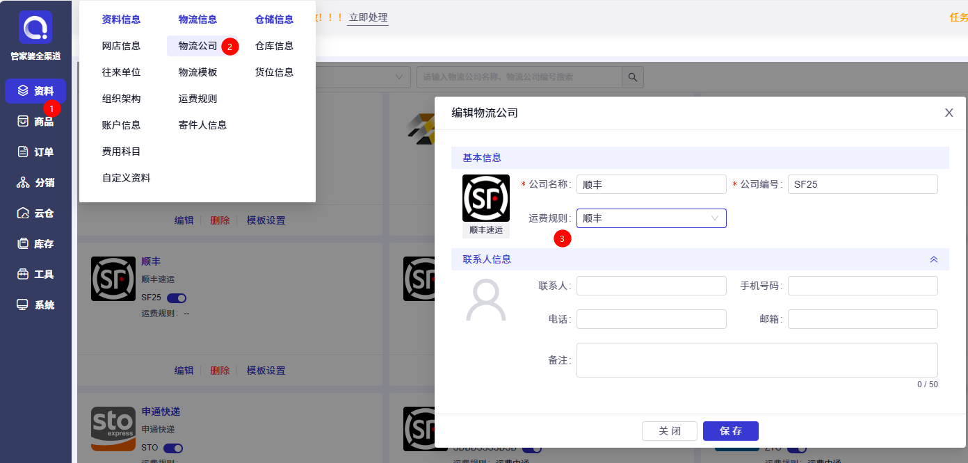Open the 分销 sidebar section

point(35,183)
